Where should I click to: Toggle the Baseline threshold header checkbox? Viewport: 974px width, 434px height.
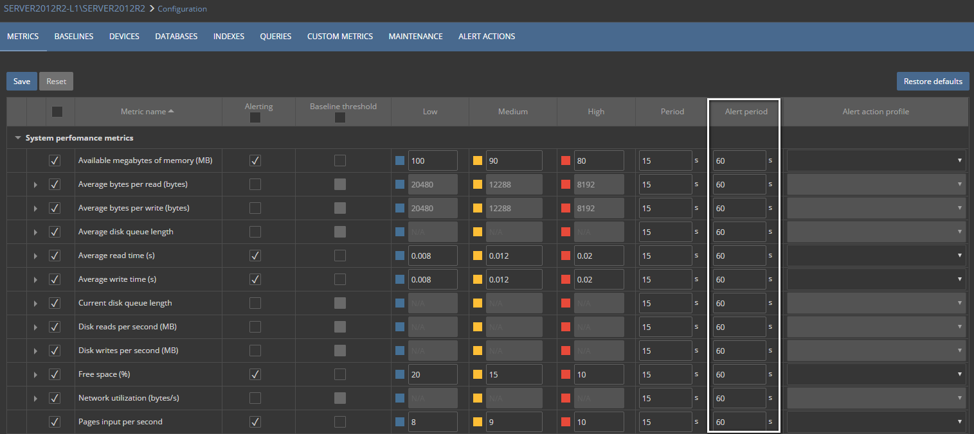point(340,117)
